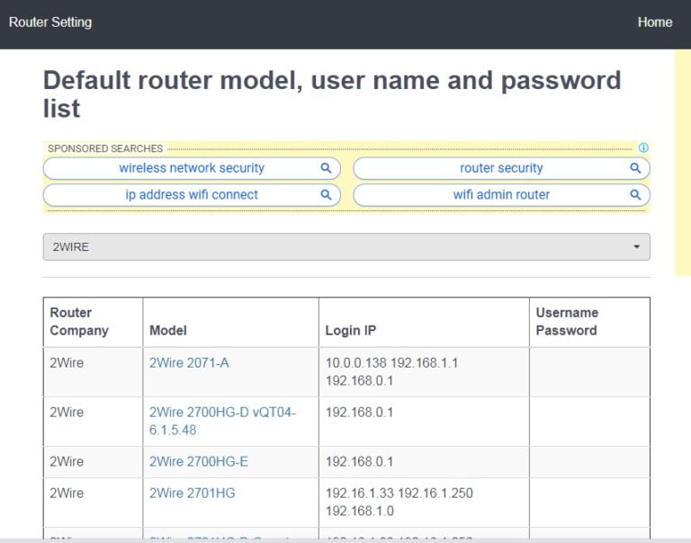The height and width of the screenshot is (543, 691).
Task: Click 2Wire company cell in 2701HG row
Action: click(x=93, y=502)
